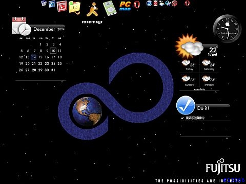
Task: Collapse the calendar widget drawer arrow
Action: pos(62,82)
